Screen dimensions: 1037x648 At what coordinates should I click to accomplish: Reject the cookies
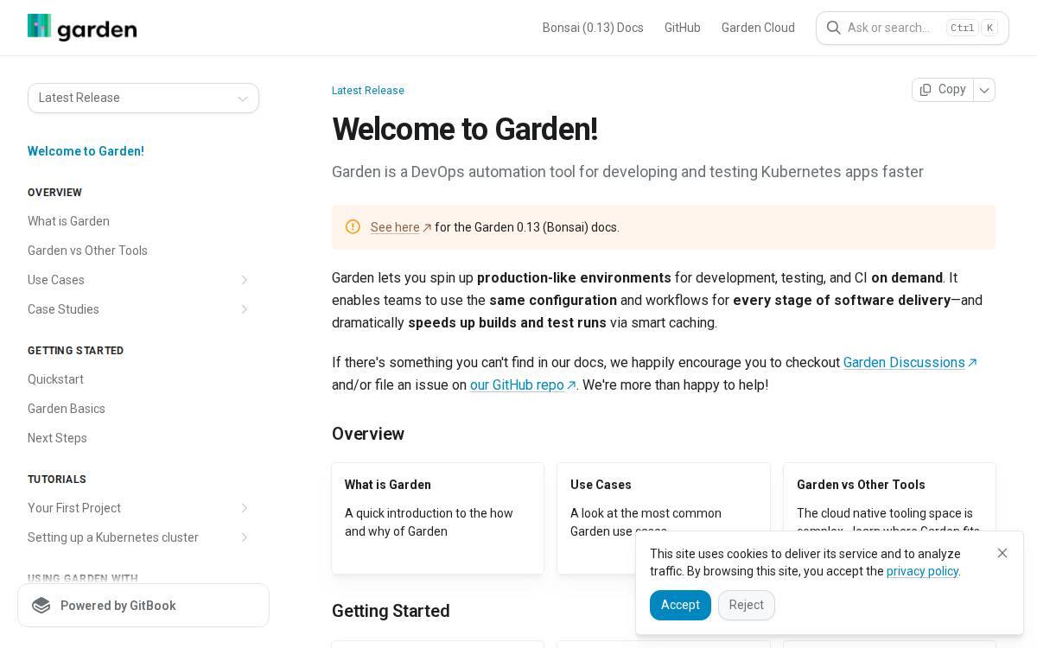(747, 605)
